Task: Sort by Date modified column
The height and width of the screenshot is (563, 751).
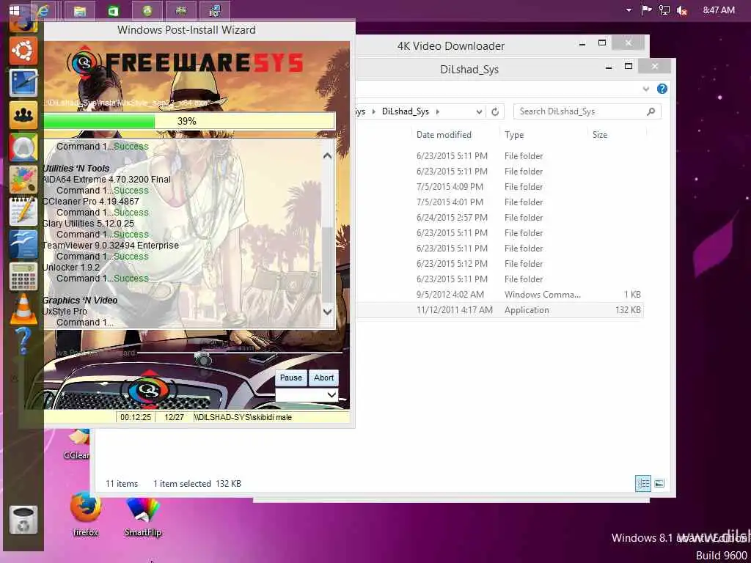Action: pos(444,135)
